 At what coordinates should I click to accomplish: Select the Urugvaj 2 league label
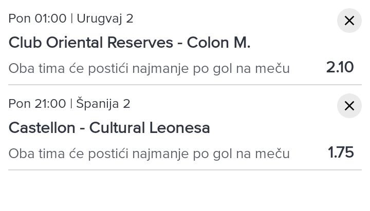[105, 18]
